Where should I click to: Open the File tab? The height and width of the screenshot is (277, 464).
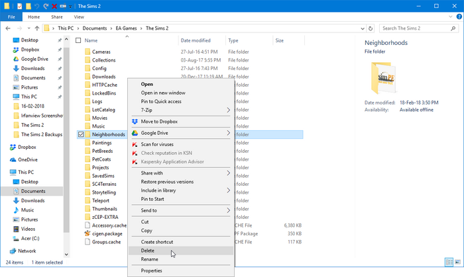point(11,17)
